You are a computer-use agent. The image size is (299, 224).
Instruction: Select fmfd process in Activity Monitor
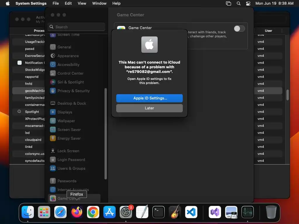coord(29,84)
